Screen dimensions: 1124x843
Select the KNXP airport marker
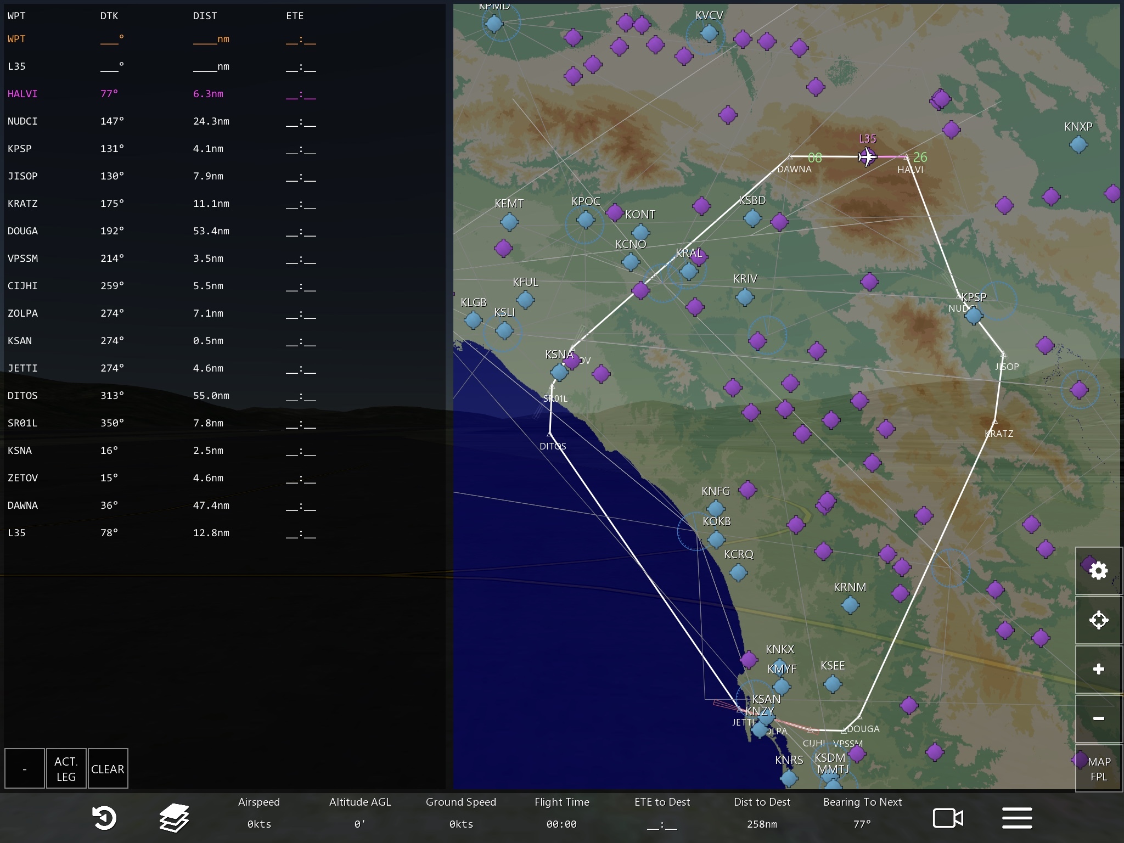1078,144
